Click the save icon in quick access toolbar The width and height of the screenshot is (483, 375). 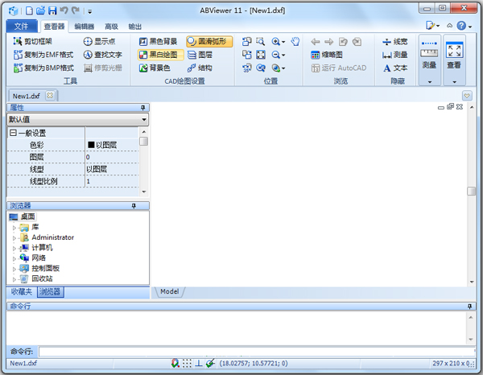point(52,11)
